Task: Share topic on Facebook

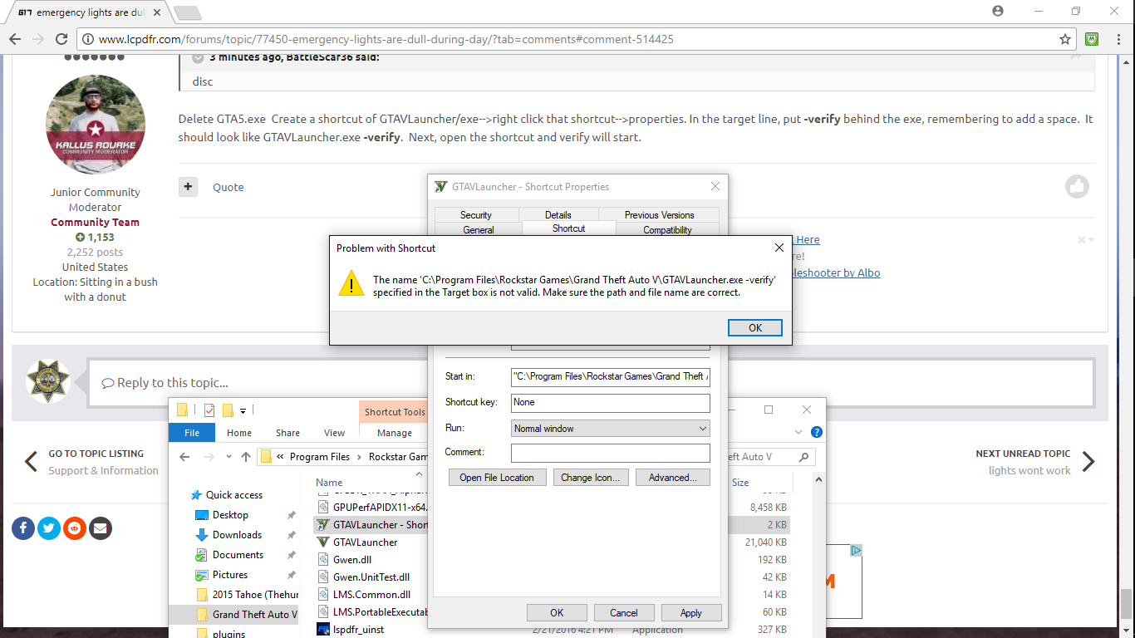Action: [x=23, y=528]
